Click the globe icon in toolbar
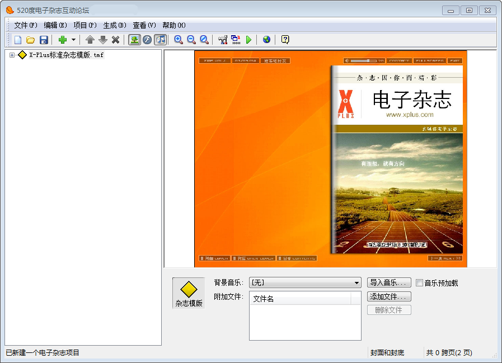 click(x=266, y=40)
